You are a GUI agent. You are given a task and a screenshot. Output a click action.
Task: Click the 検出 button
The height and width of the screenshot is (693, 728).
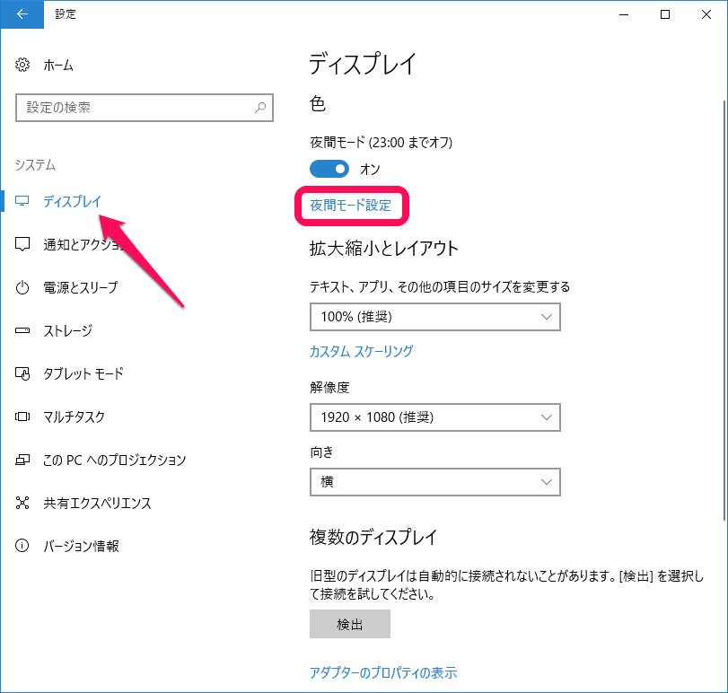click(349, 624)
